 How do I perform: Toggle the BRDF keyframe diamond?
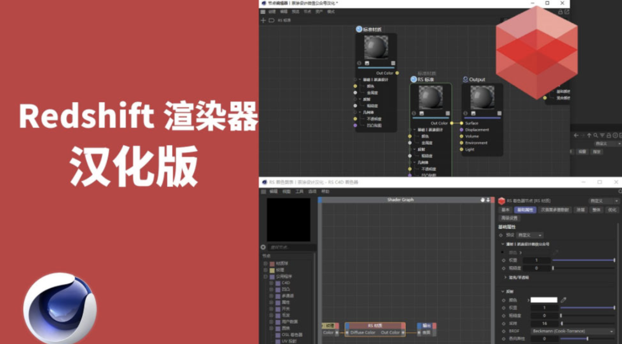(504, 331)
